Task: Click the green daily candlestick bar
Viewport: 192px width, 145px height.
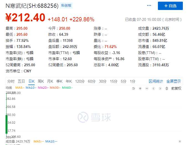Action: pyautogui.click(x=6, y=124)
